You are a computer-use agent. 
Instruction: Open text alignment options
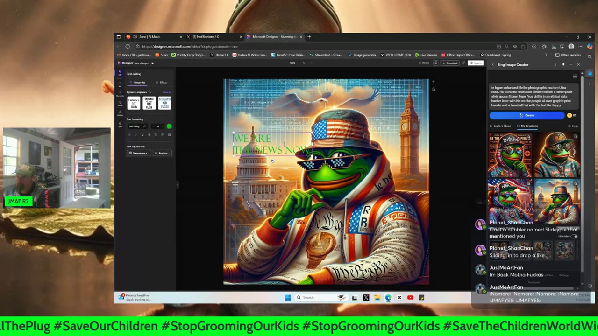point(162,135)
